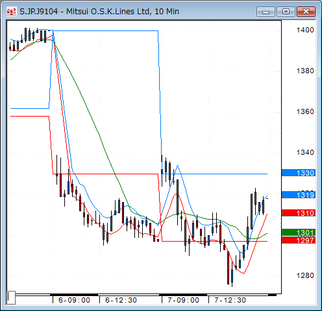This screenshot has height=311, width=322.
Task: Click the 1360 price axis value
Action: click(305, 111)
